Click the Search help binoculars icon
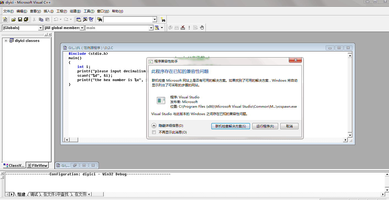Image resolution: width=389 pixels, height=200 pixels. (163, 19)
